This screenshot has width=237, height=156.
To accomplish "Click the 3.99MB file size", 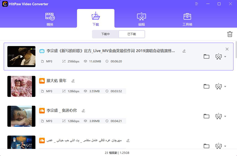I will [95, 121].
